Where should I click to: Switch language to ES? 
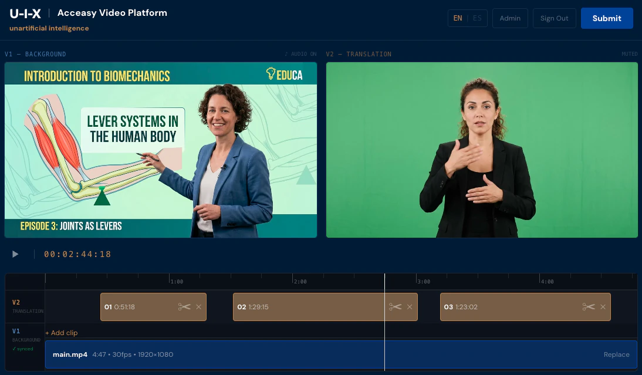[477, 18]
